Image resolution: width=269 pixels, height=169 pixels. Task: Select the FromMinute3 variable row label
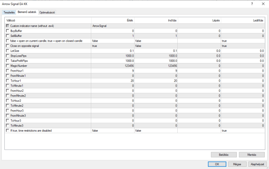[x=18, y=115]
